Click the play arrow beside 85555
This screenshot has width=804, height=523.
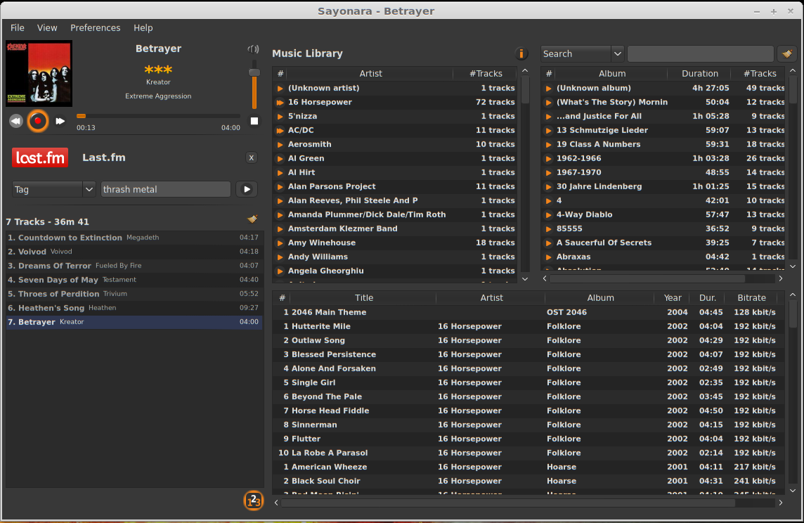(549, 228)
